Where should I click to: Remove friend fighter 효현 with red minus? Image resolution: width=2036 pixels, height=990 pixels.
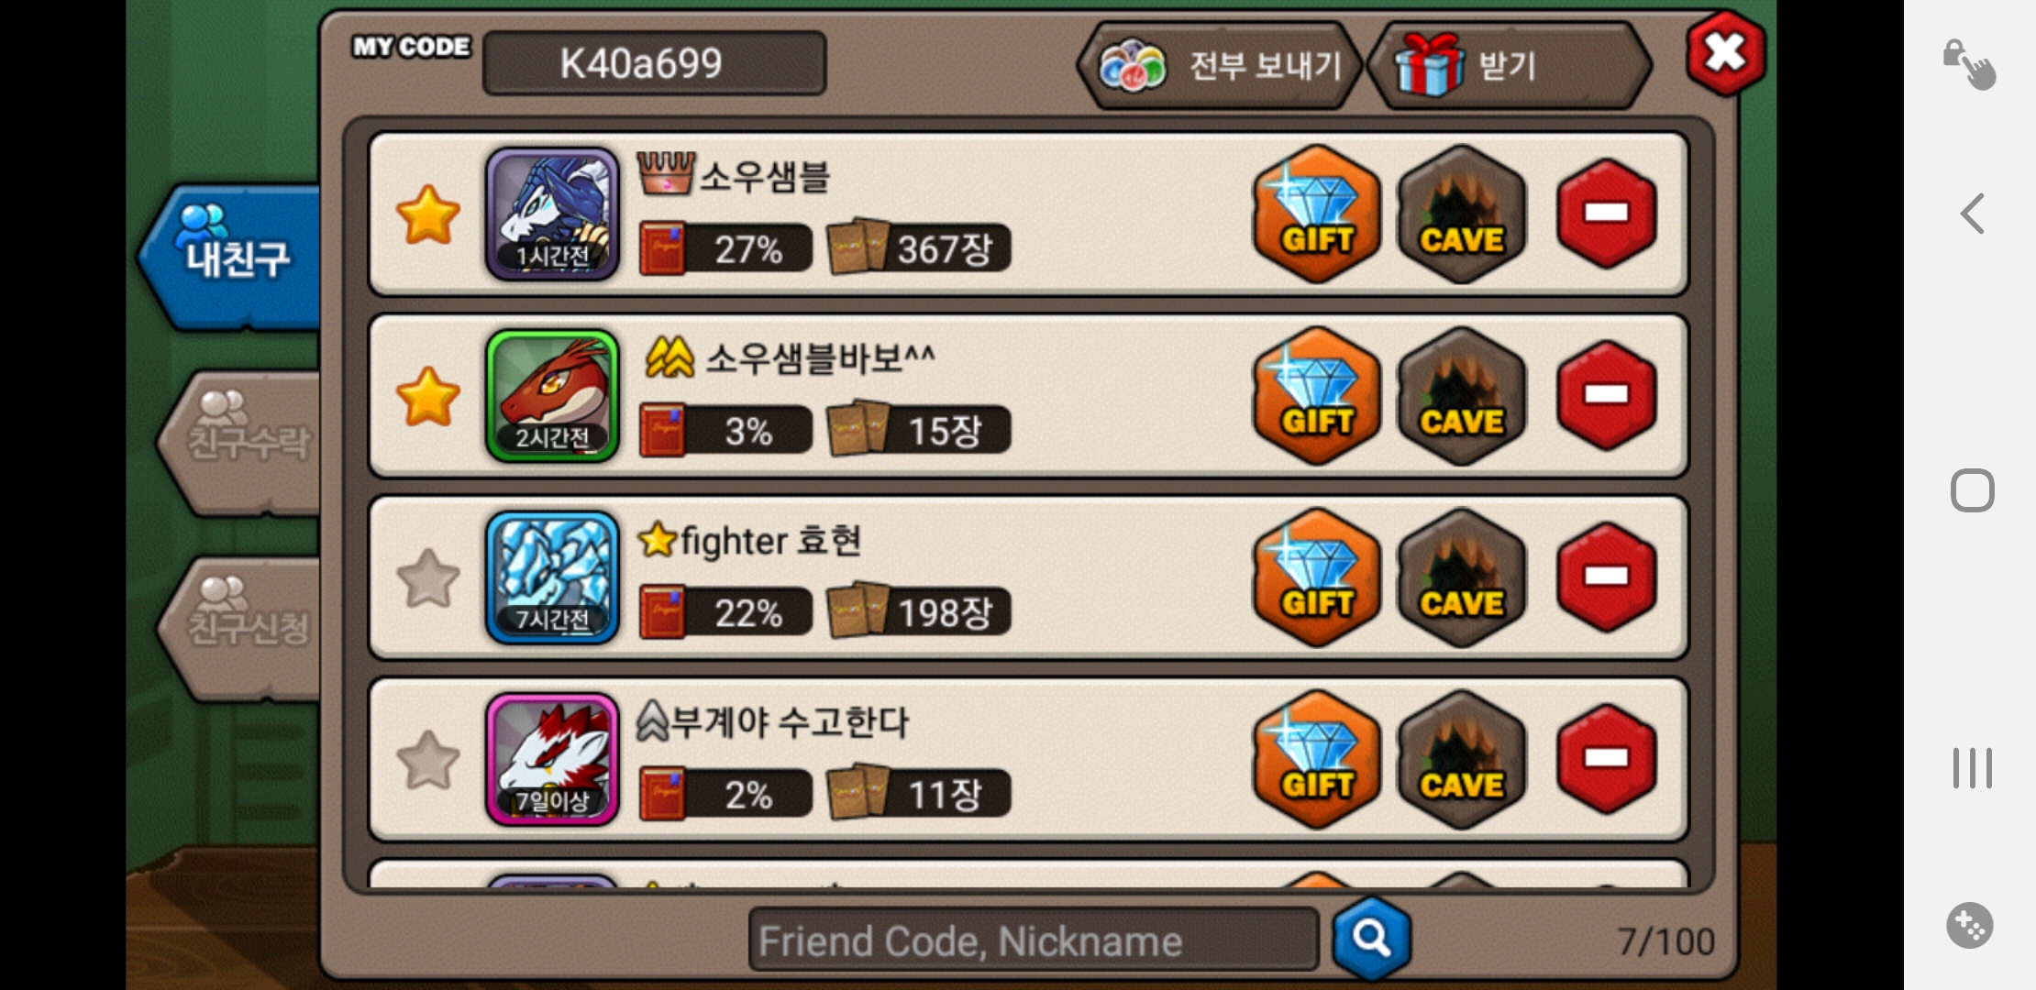[x=1607, y=577]
